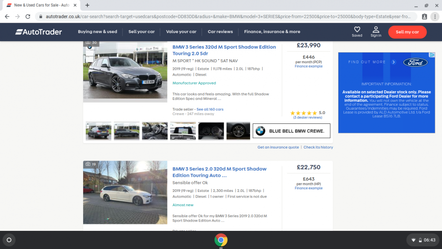Open Chrome three-dot menu
Screen dimensions: 442x249
(x=435, y=17)
